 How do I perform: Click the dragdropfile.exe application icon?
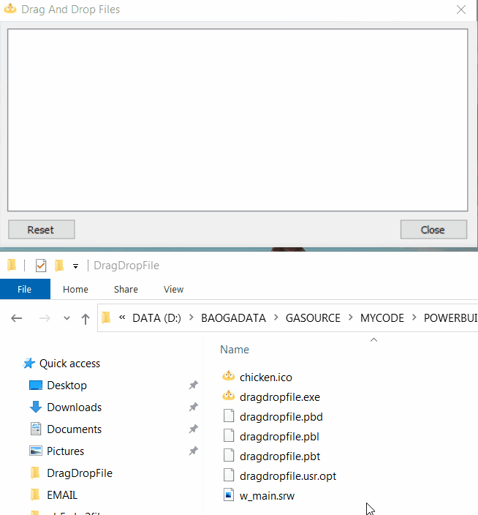click(x=229, y=396)
